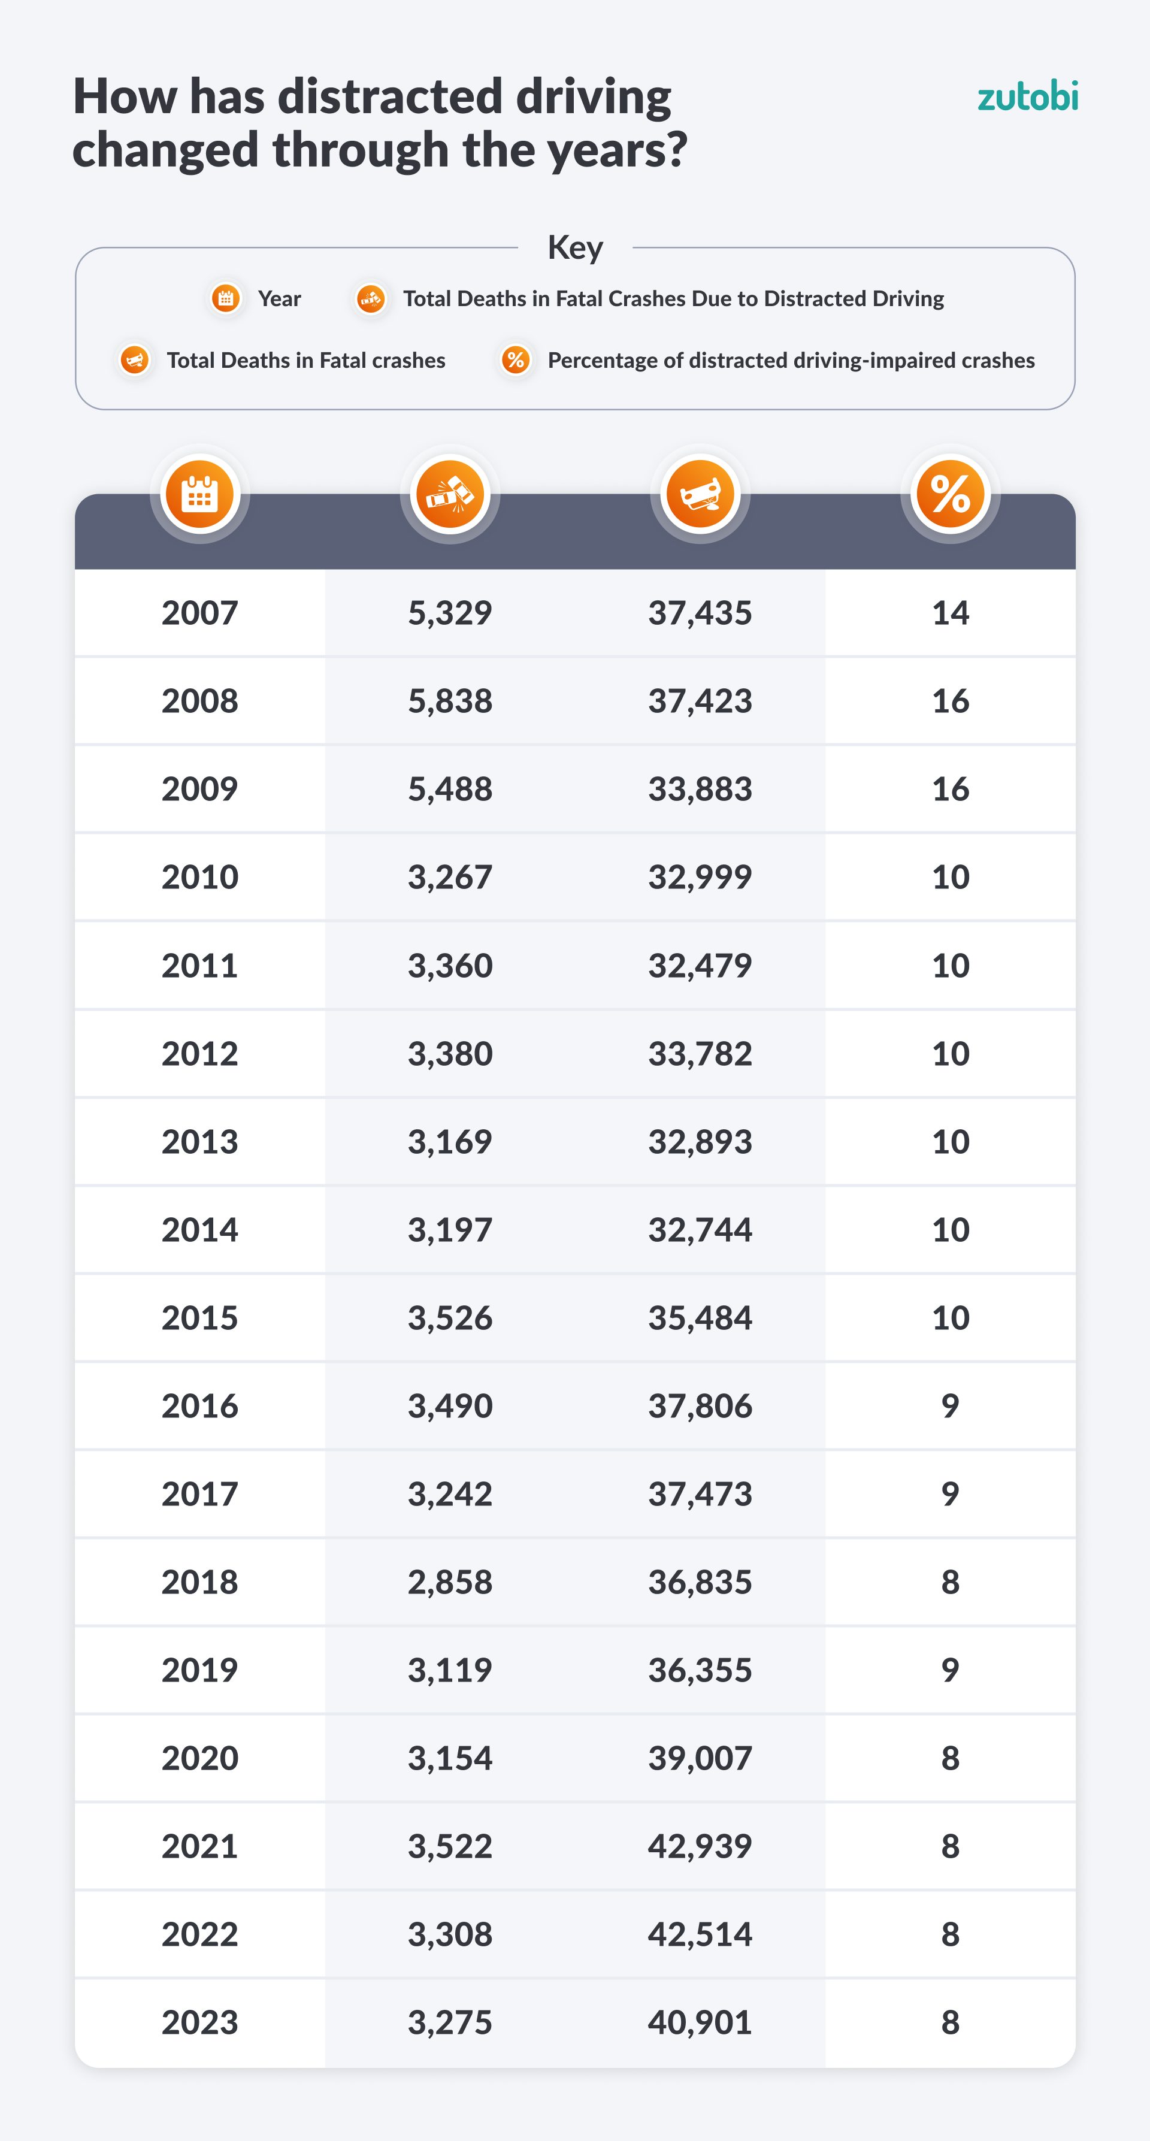Click the calendar icon in the table header
Image resolution: width=1150 pixels, height=2141 pixels.
(200, 495)
